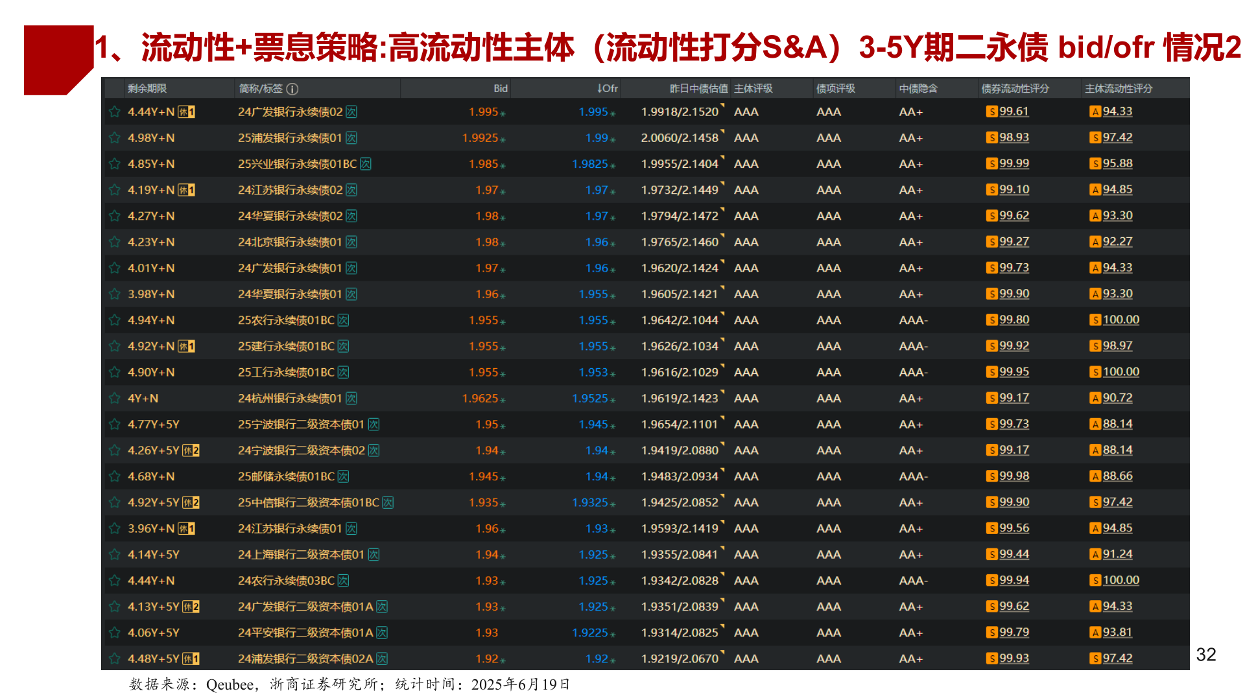
Task: Select the 中债隐含 column header
Action: 917,89
